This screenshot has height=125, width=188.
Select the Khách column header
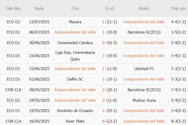pyautogui.click(x=144, y=8)
